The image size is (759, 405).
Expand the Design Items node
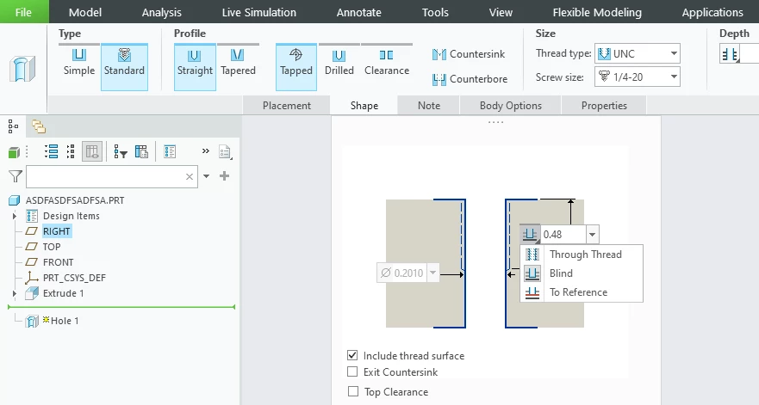[x=14, y=216]
